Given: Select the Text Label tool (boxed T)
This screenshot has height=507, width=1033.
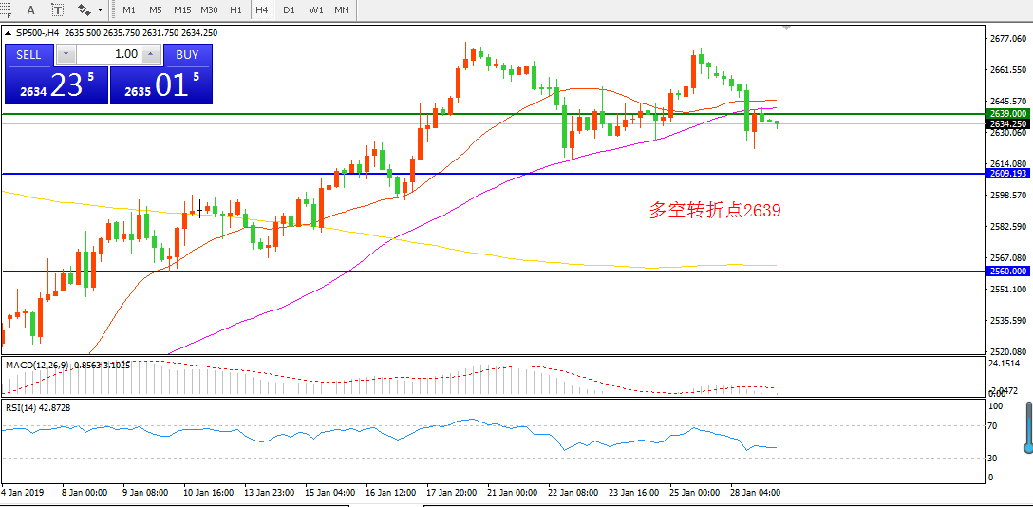Looking at the screenshot, I should click(x=58, y=9).
